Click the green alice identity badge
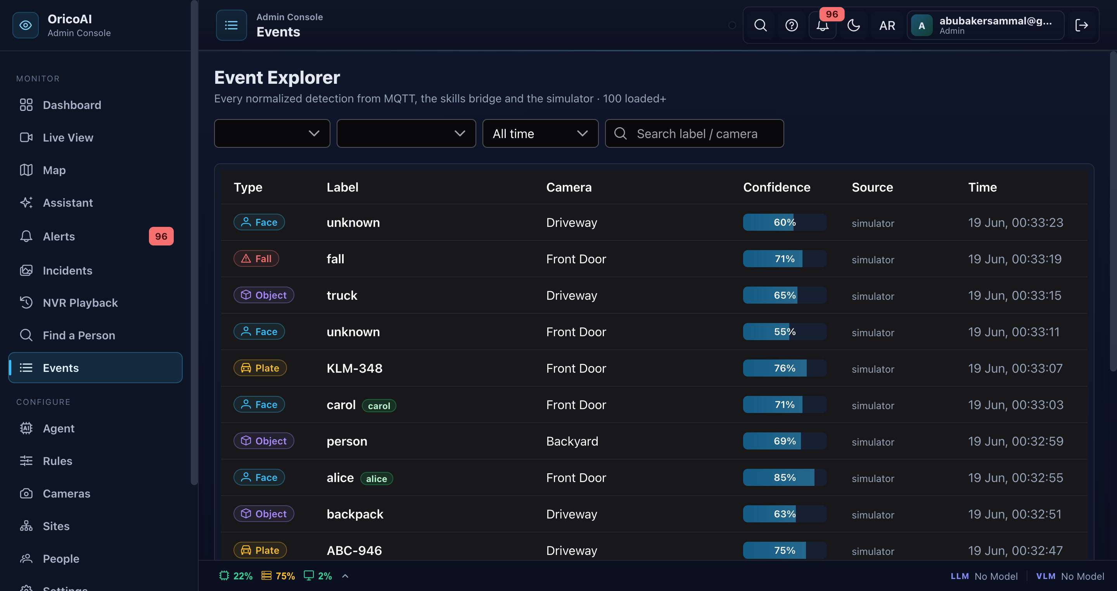 pyautogui.click(x=376, y=478)
